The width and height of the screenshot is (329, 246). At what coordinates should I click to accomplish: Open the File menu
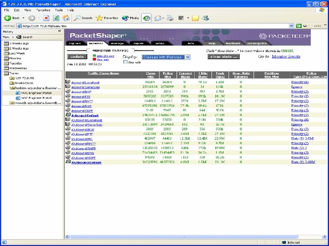[6, 10]
